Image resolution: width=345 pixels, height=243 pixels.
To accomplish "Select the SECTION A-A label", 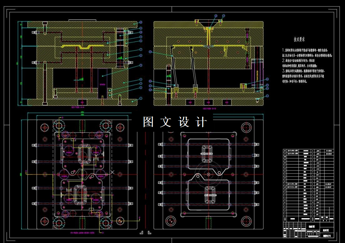I will click(78, 107).
